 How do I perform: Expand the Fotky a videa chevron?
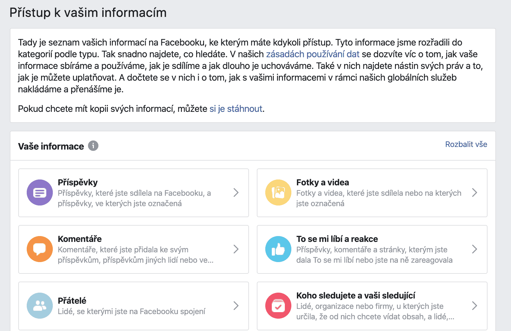tap(475, 192)
